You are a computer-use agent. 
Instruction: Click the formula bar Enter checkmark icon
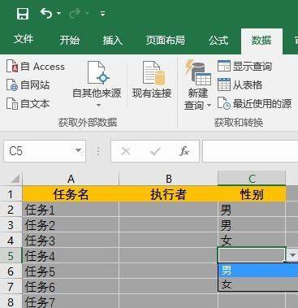[x=155, y=151]
